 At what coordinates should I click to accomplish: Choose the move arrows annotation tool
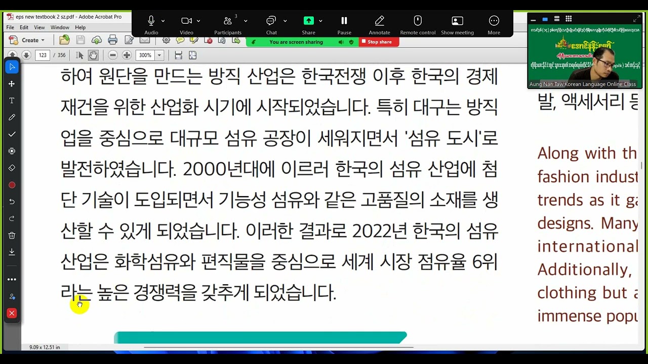click(x=12, y=83)
